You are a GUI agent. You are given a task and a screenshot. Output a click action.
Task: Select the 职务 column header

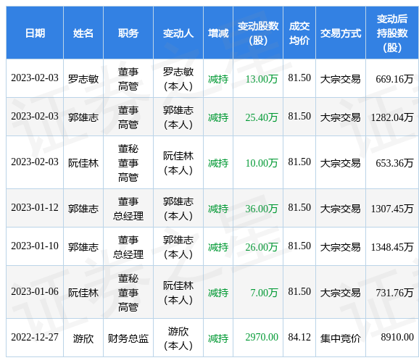(x=128, y=33)
